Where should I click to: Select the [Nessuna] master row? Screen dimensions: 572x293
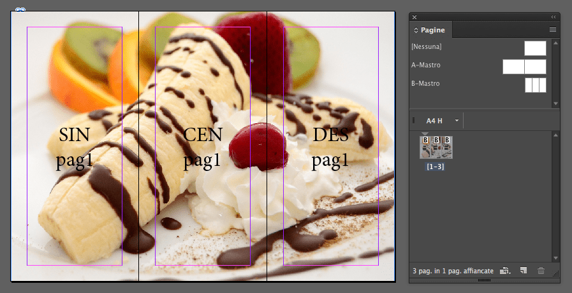point(480,47)
